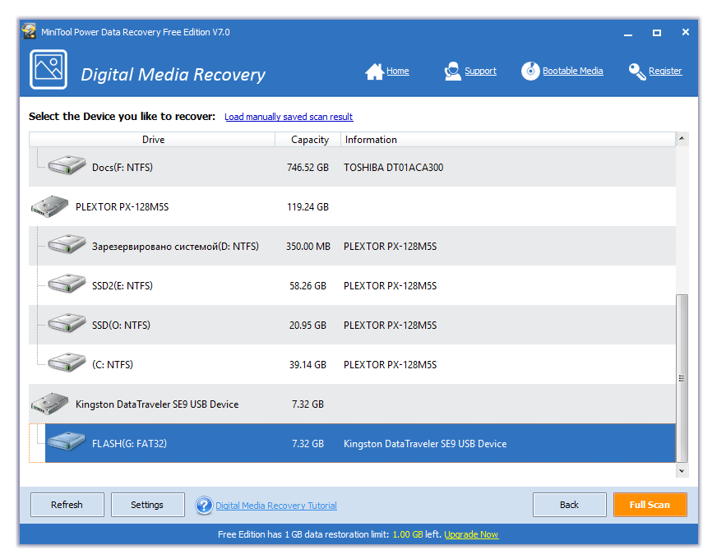Select the (C: NTFS) system partition
The width and height of the screenshot is (726, 559).
pos(112,365)
